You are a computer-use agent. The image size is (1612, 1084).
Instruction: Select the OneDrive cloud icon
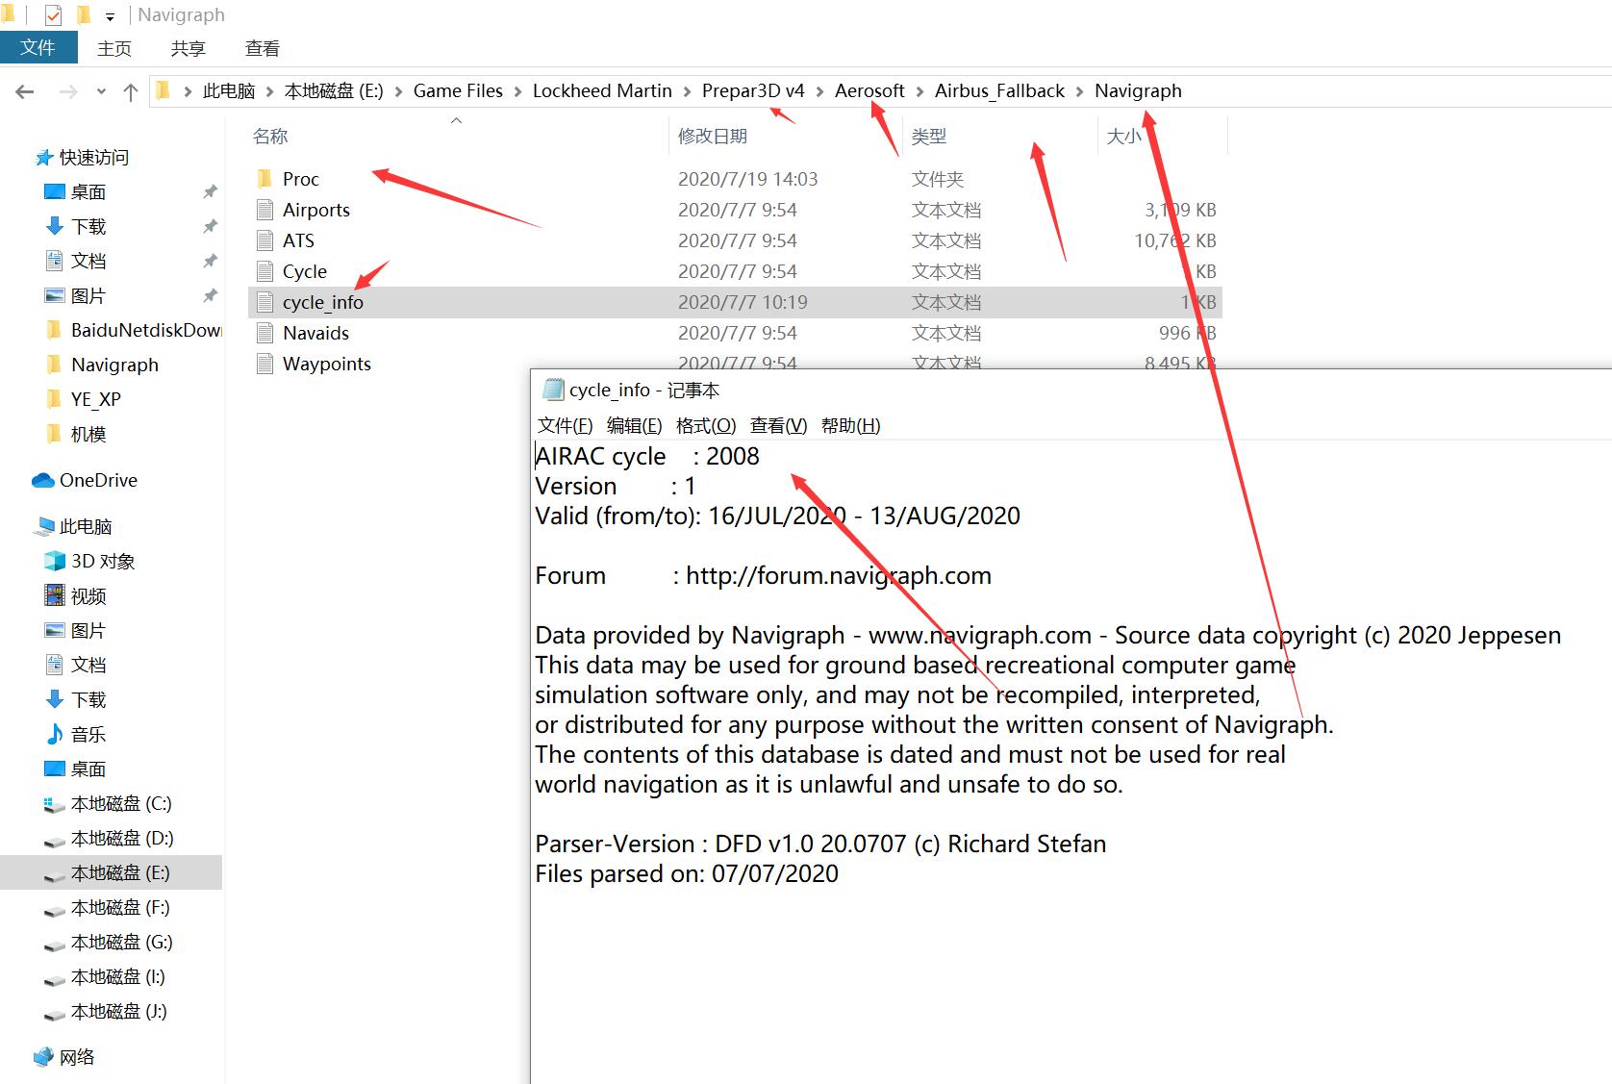coord(42,480)
